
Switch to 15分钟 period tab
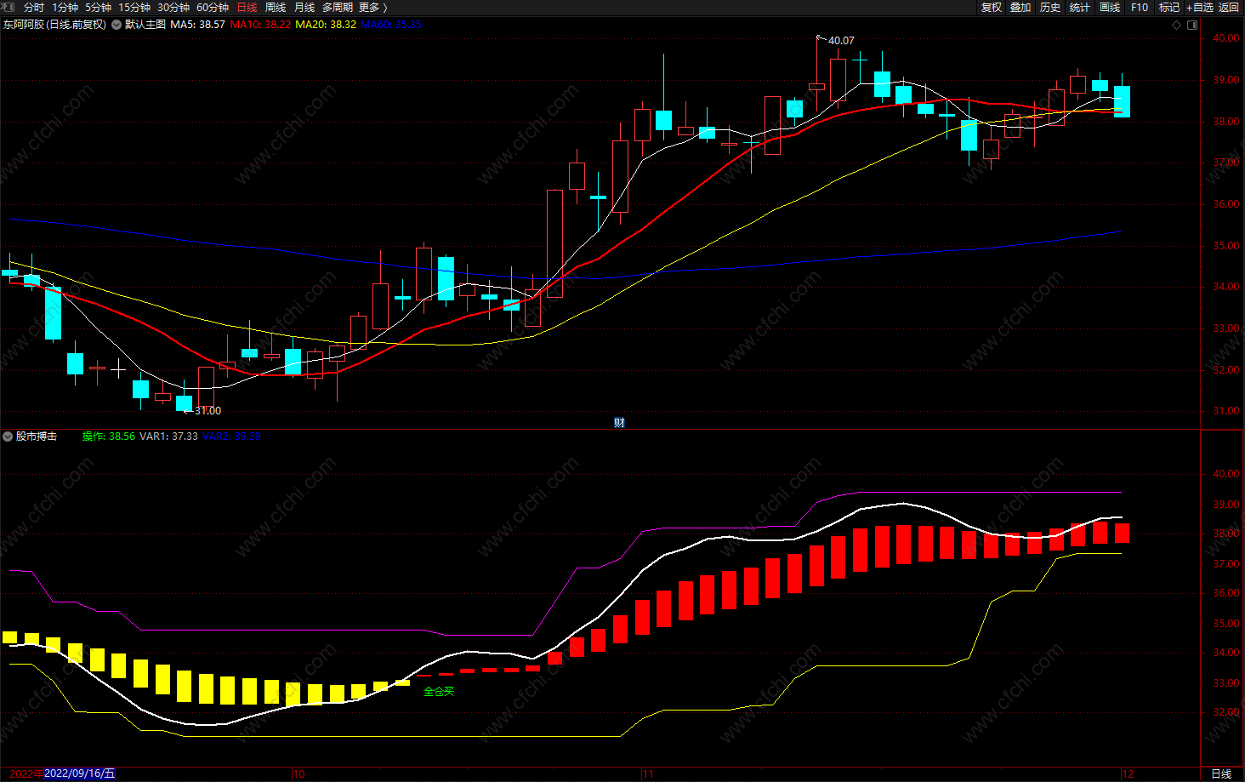(134, 7)
